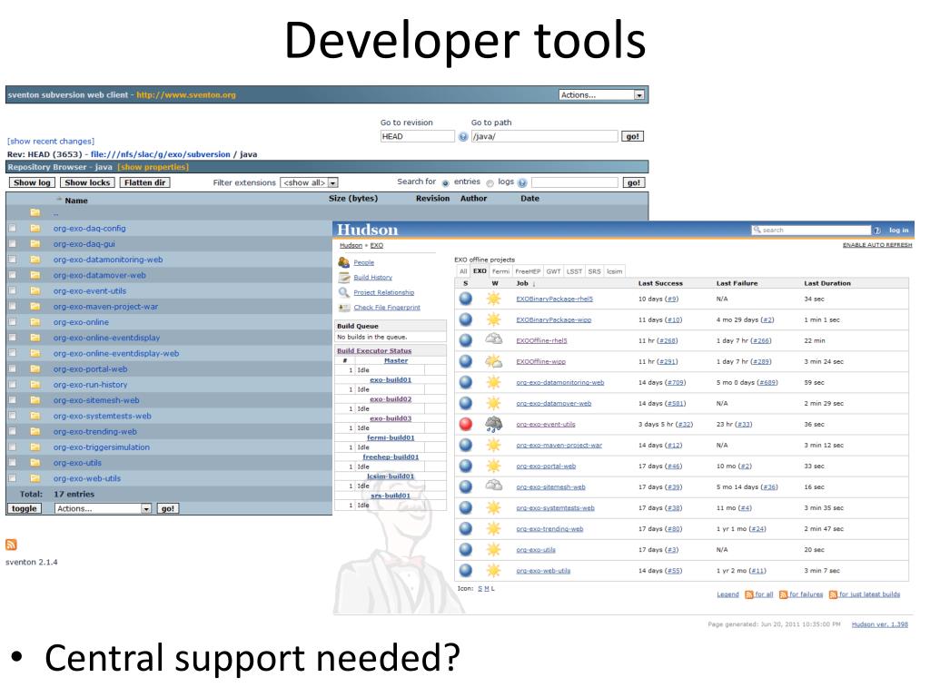Switch to the SRS tab
Image resolution: width=930 pixels, height=697 pixels.
[x=594, y=271]
